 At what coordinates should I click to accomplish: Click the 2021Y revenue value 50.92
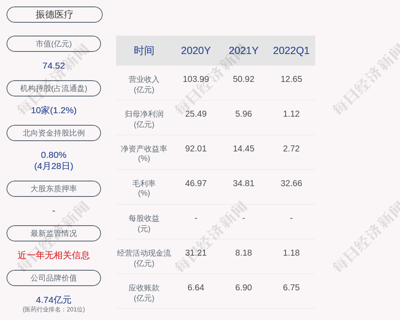[243, 79]
